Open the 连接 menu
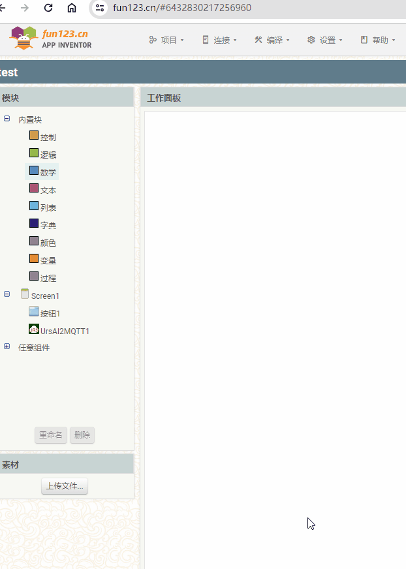The height and width of the screenshot is (569, 406). pos(219,40)
